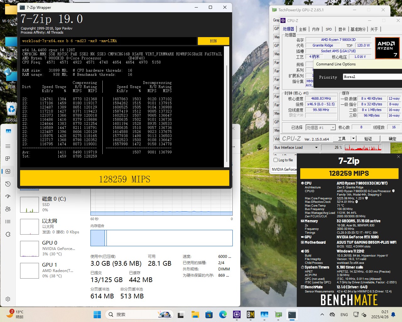The height and width of the screenshot is (322, 402).
Task: Select Task Manager Performance page icon
Action: coord(8,171)
